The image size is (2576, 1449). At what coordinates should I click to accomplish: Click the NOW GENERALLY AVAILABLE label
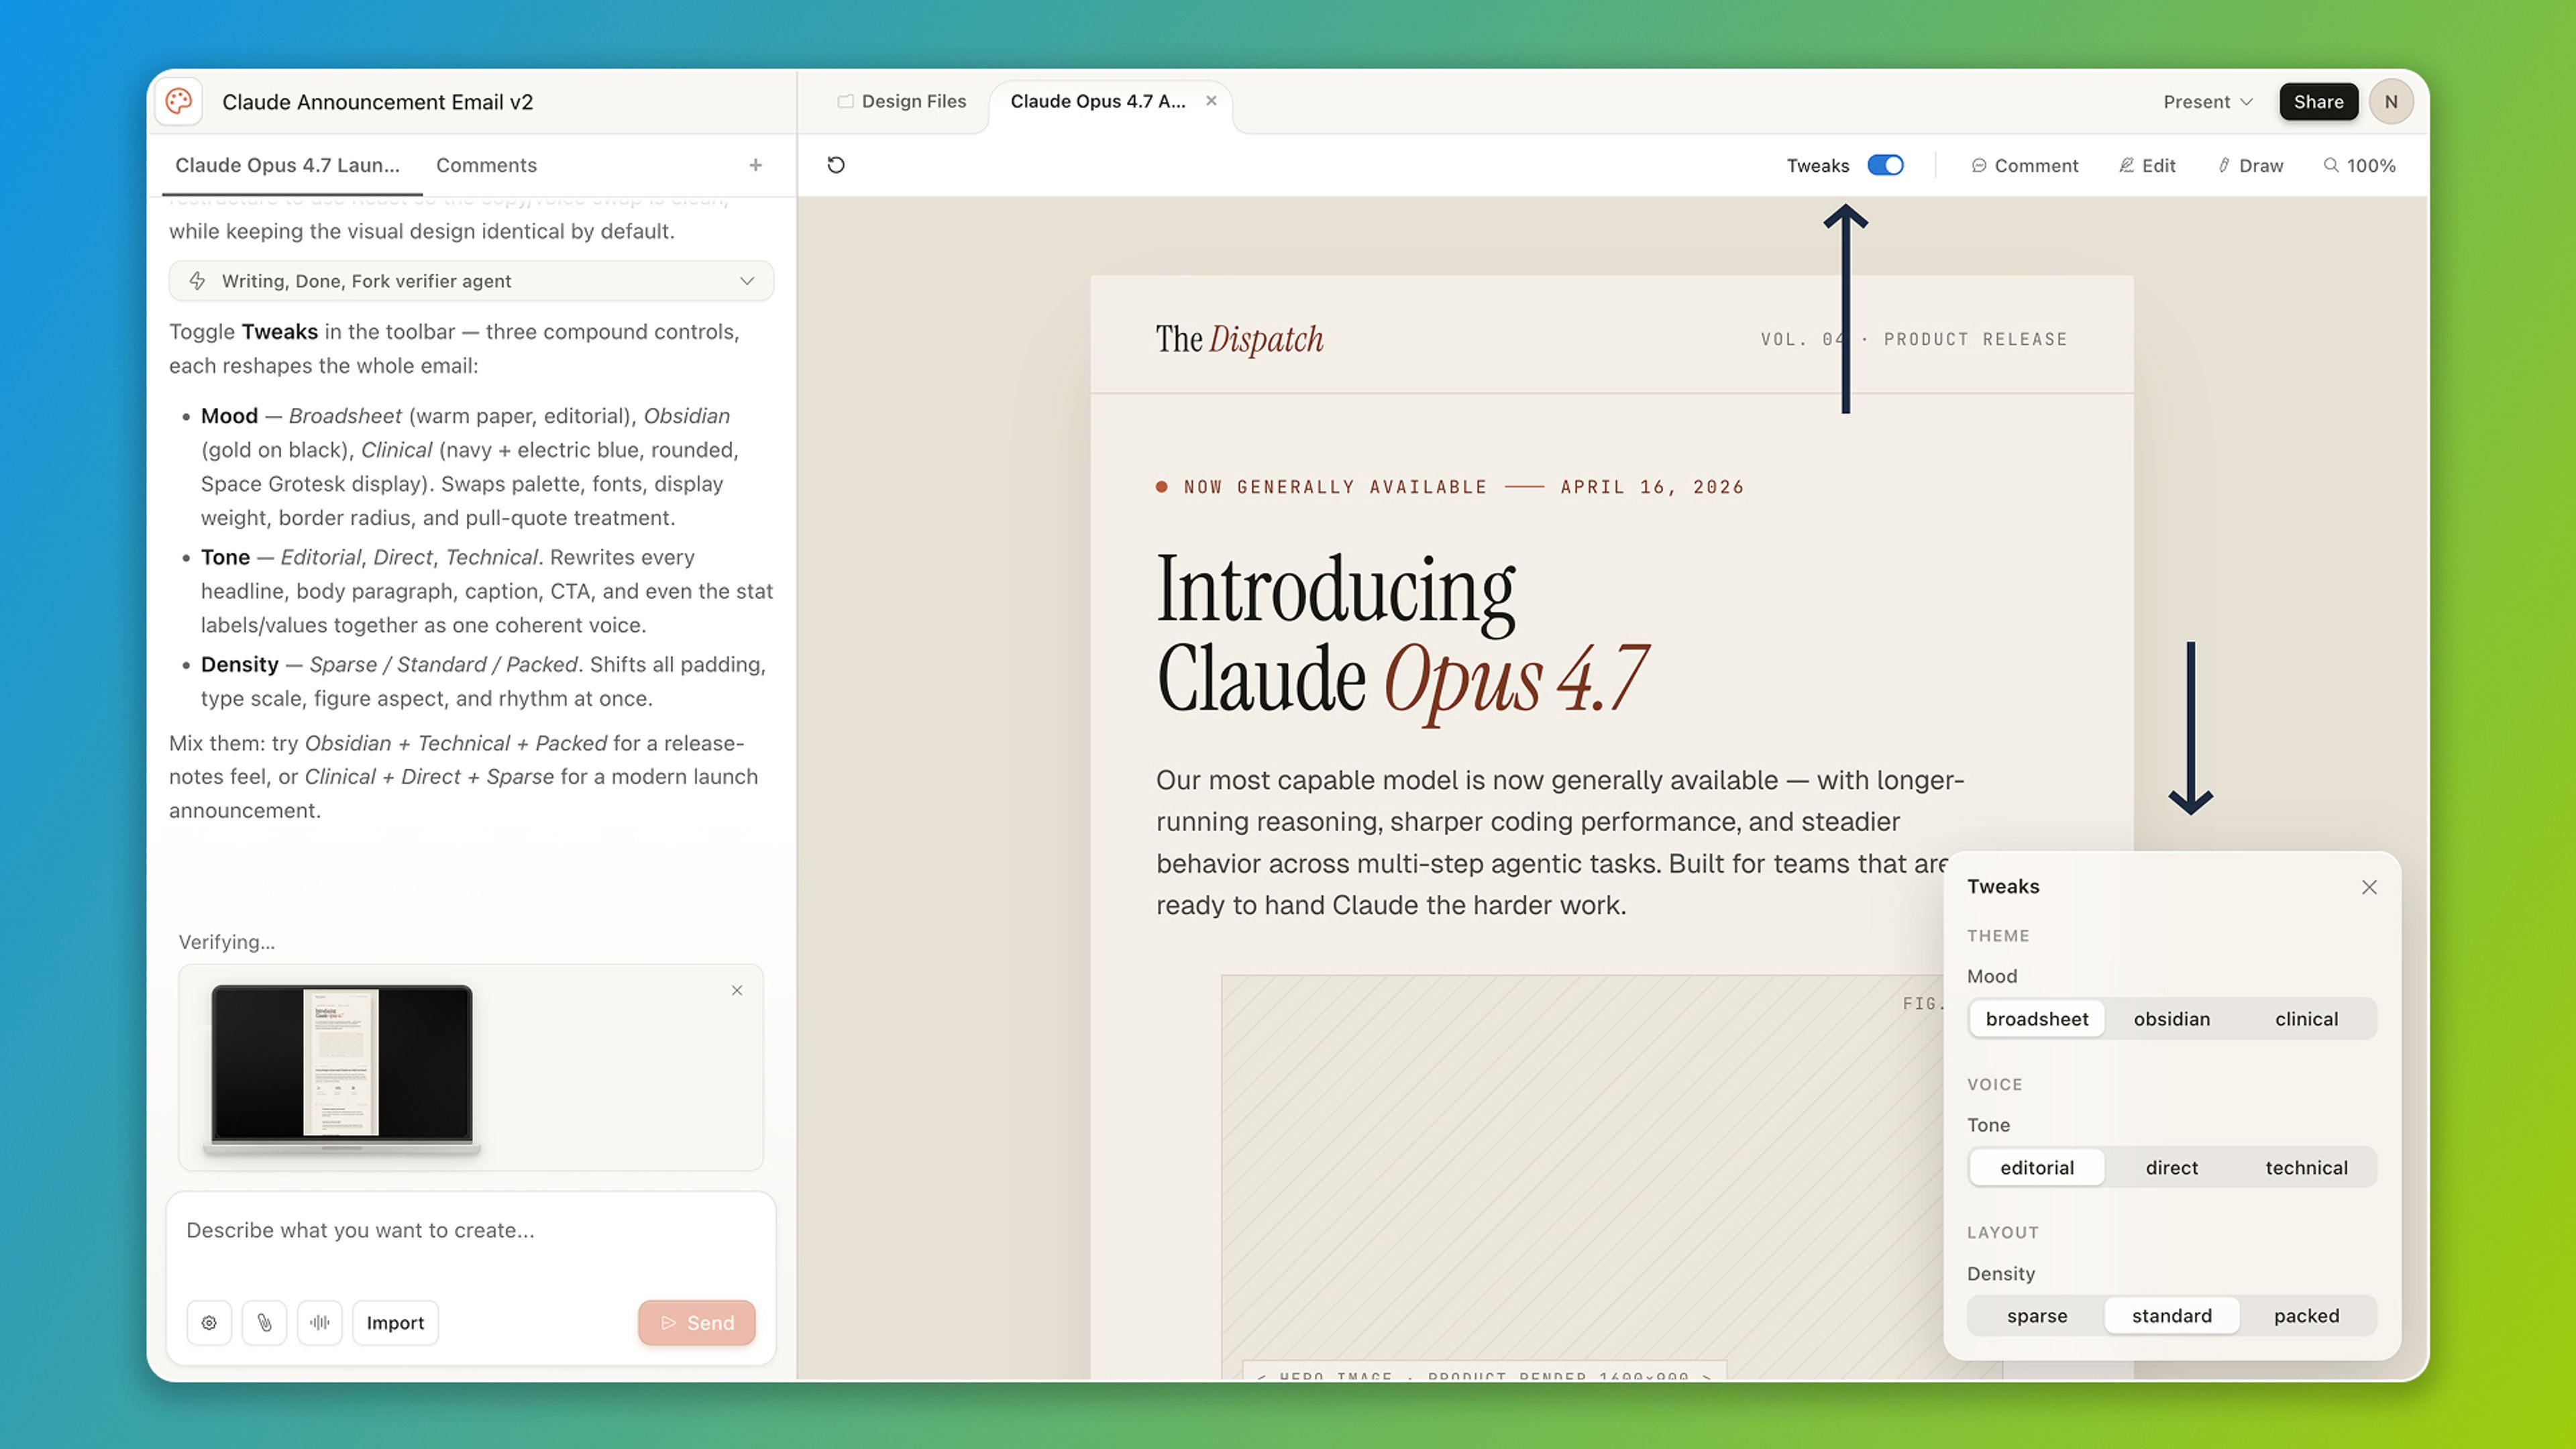tap(1335, 487)
